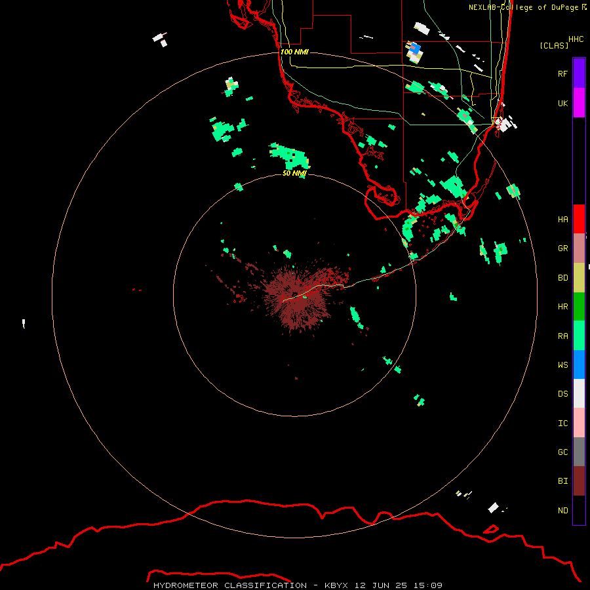This screenshot has width=590, height=590.
Task: Click the DS white legend swatch
Action: (x=579, y=393)
